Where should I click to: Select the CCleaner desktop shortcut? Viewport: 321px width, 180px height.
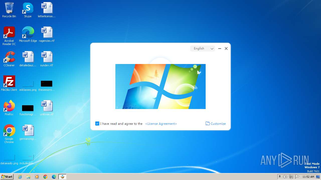9,59
